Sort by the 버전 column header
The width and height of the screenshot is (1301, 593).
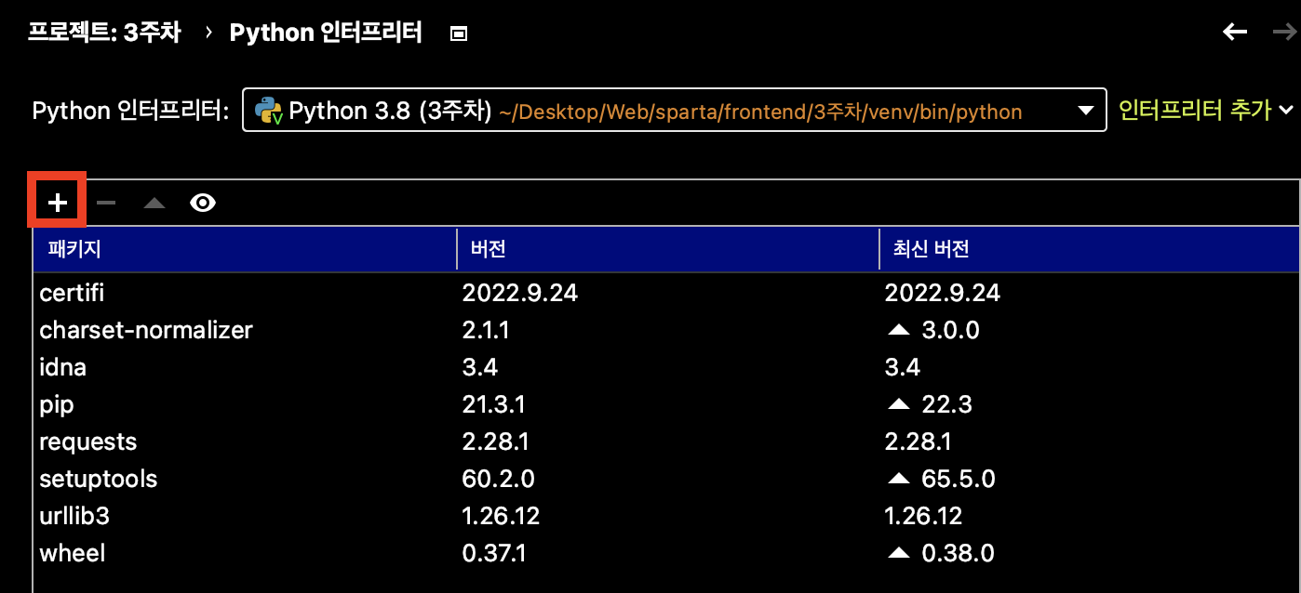[x=667, y=249]
